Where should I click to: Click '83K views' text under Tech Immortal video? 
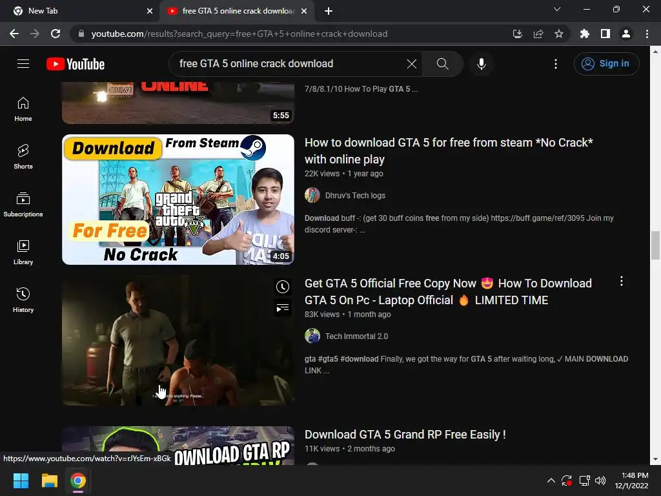pyautogui.click(x=322, y=315)
